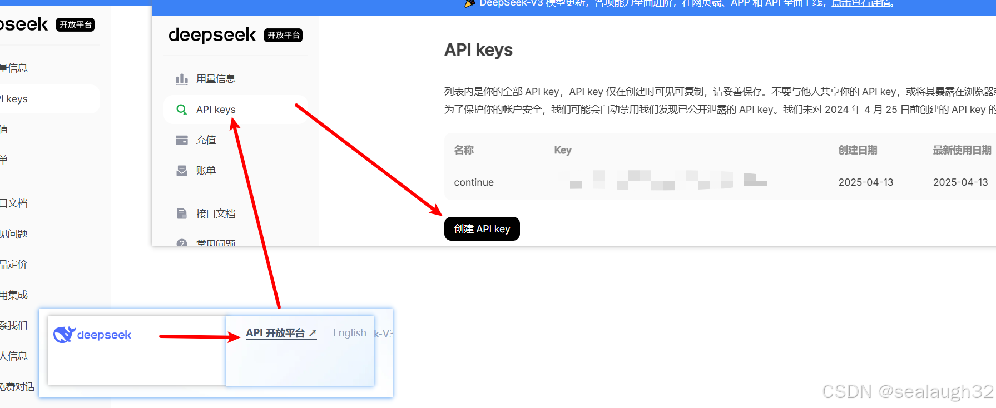Click the 创建 API key button
996x408 pixels.
[x=482, y=229]
